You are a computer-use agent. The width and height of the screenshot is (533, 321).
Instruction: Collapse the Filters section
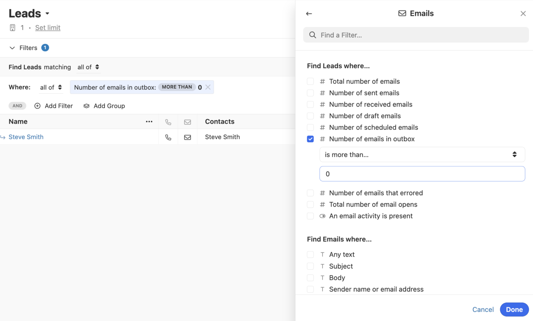12,47
